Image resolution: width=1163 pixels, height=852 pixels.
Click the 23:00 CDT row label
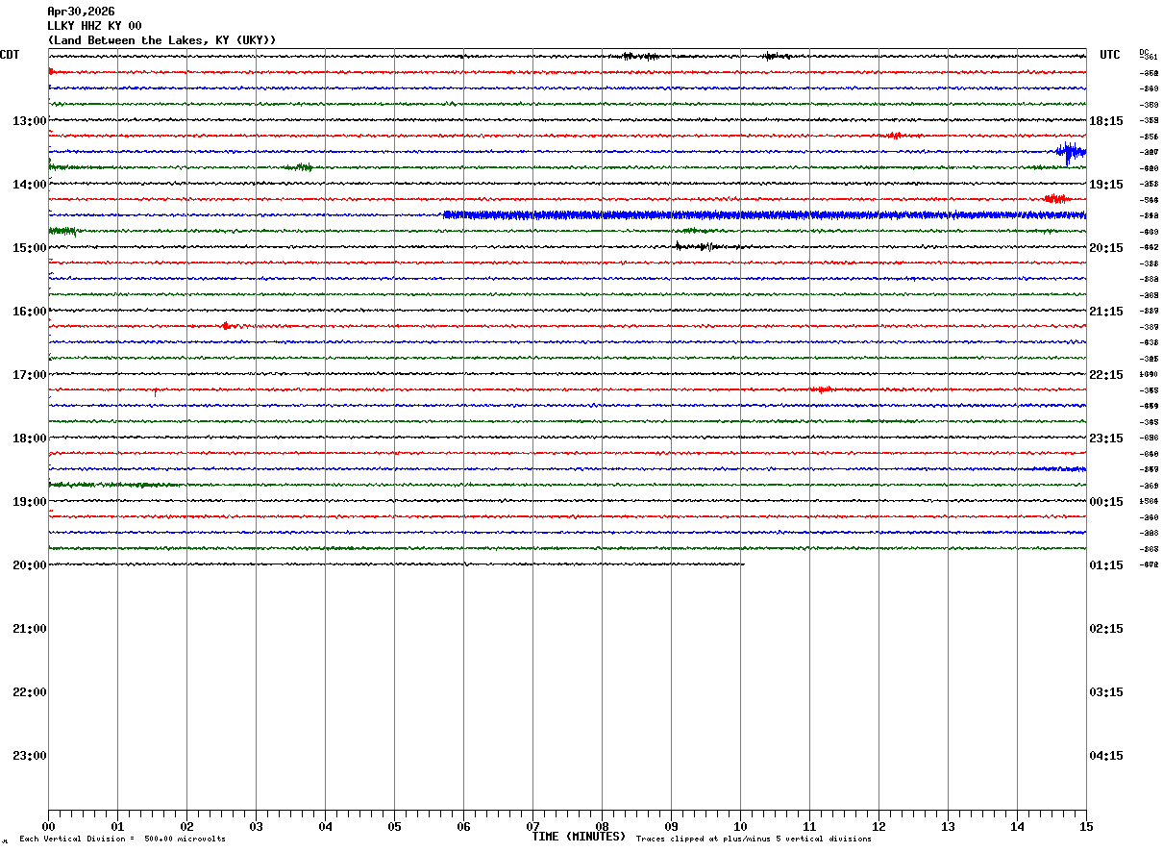(29, 756)
